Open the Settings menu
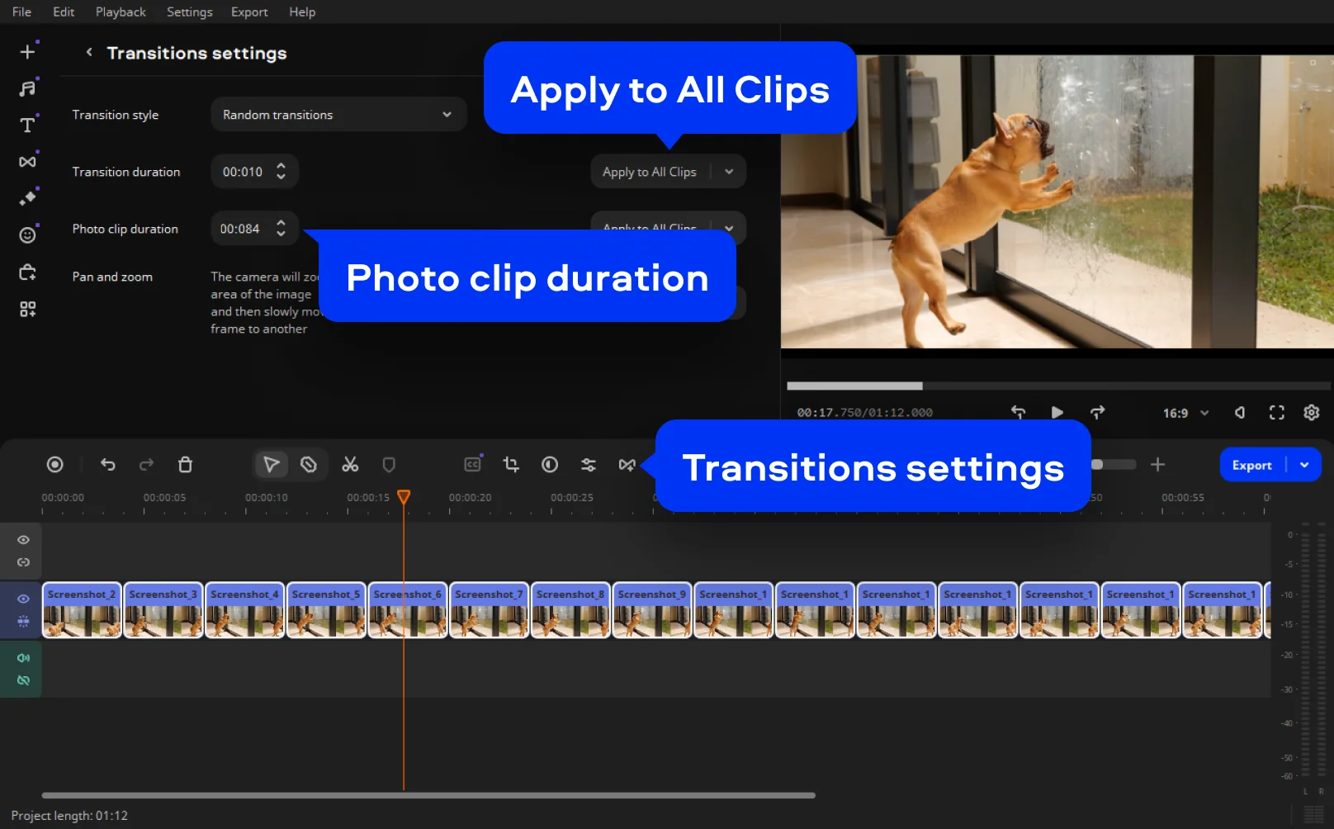The width and height of the screenshot is (1334, 829). [x=189, y=12]
